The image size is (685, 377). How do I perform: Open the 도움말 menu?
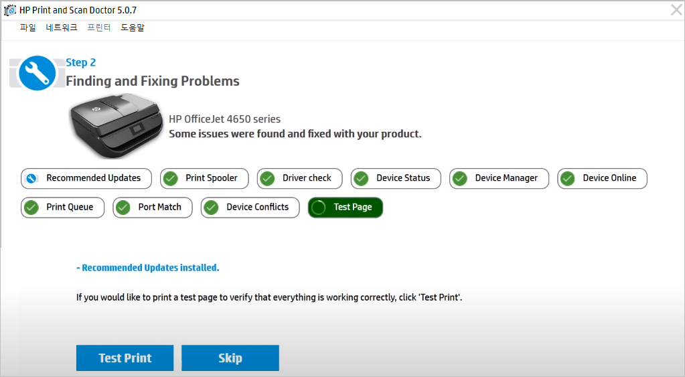[133, 27]
